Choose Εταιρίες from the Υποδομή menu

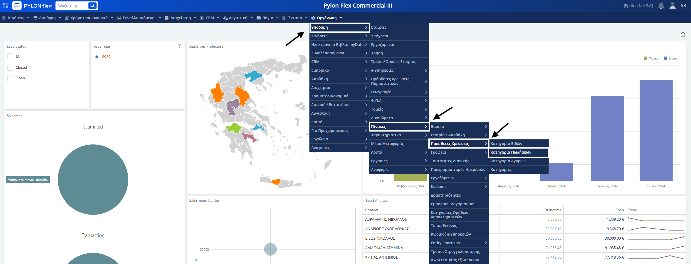point(399,27)
